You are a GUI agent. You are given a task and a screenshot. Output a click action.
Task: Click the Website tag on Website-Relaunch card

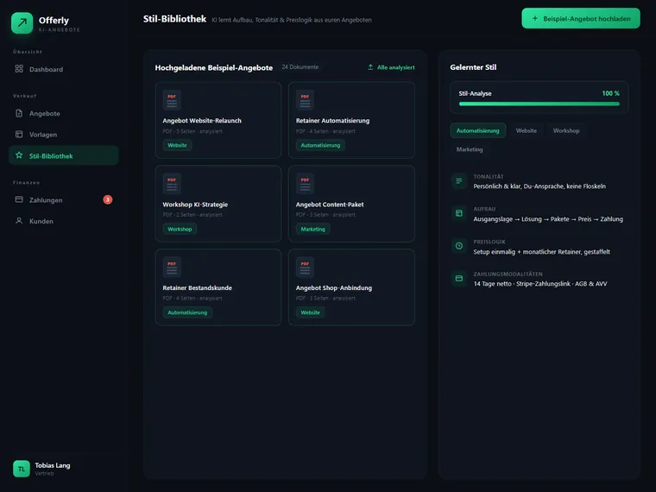click(178, 145)
